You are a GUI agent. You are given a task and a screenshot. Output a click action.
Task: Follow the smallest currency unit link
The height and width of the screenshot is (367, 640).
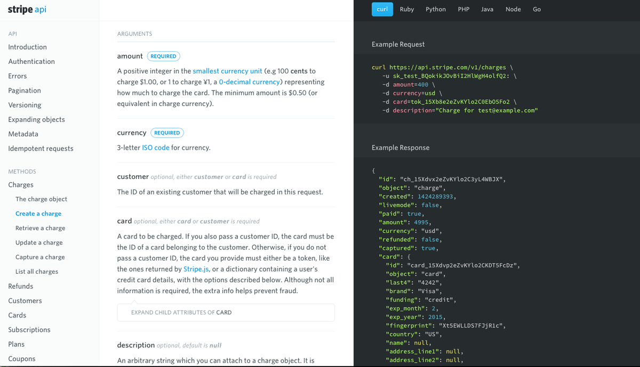tap(227, 71)
